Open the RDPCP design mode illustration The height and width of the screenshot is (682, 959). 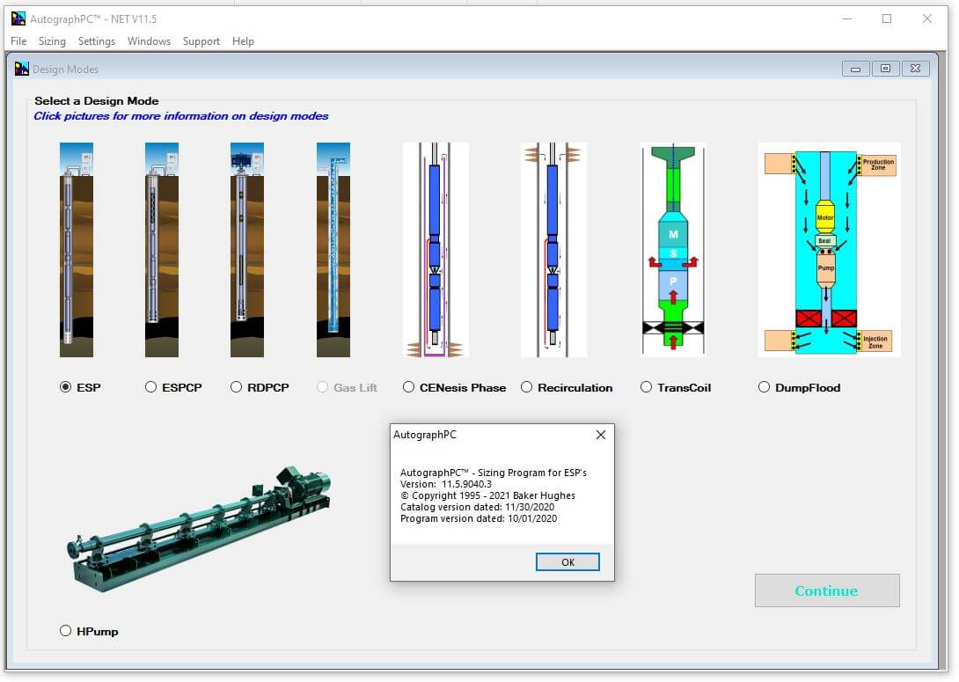click(246, 249)
